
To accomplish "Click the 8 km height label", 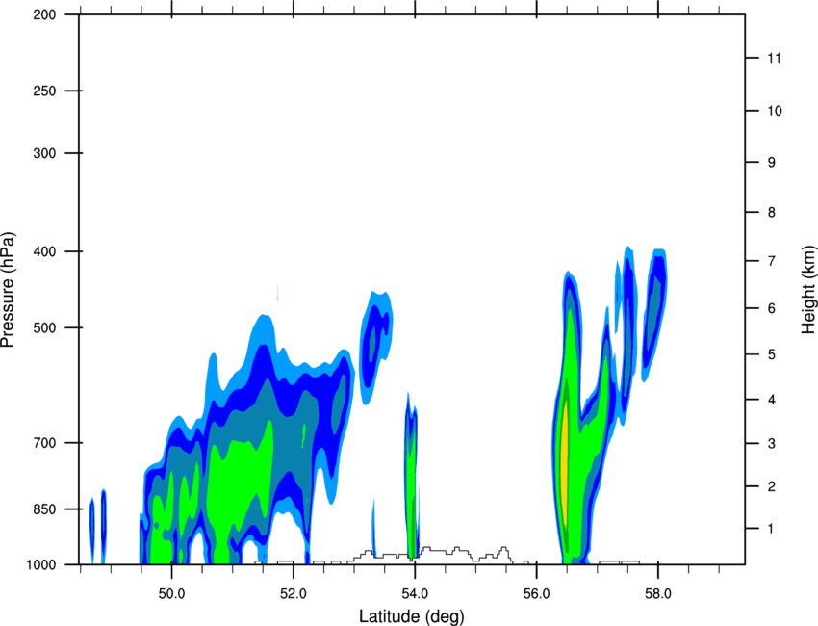I will 772,213.
